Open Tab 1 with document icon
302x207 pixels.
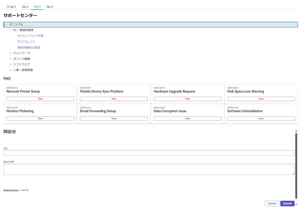point(11,7)
